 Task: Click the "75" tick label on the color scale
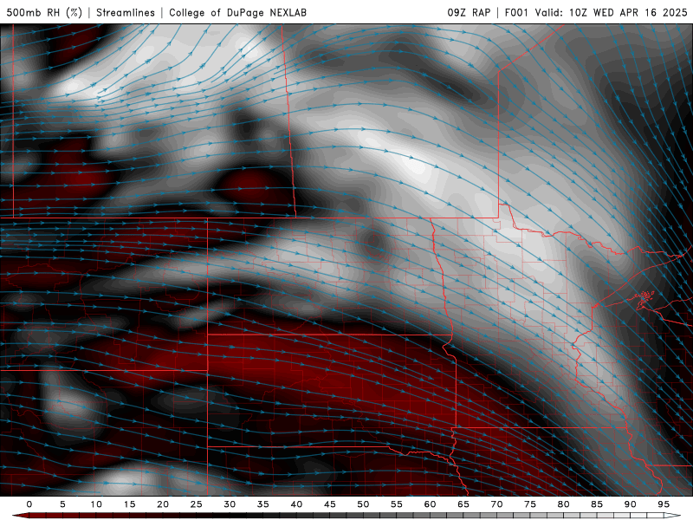530,504
